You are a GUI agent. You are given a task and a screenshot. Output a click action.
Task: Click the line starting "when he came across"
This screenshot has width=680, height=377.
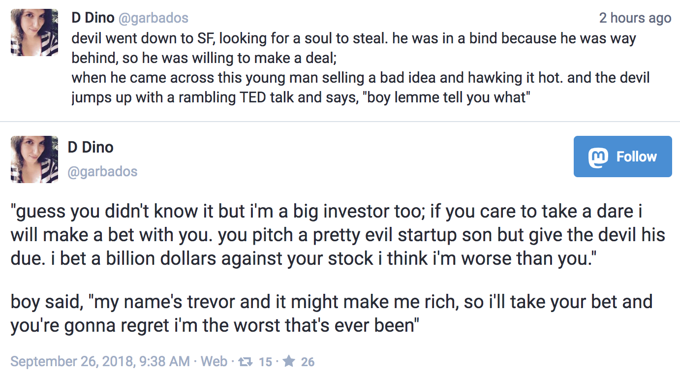(360, 78)
